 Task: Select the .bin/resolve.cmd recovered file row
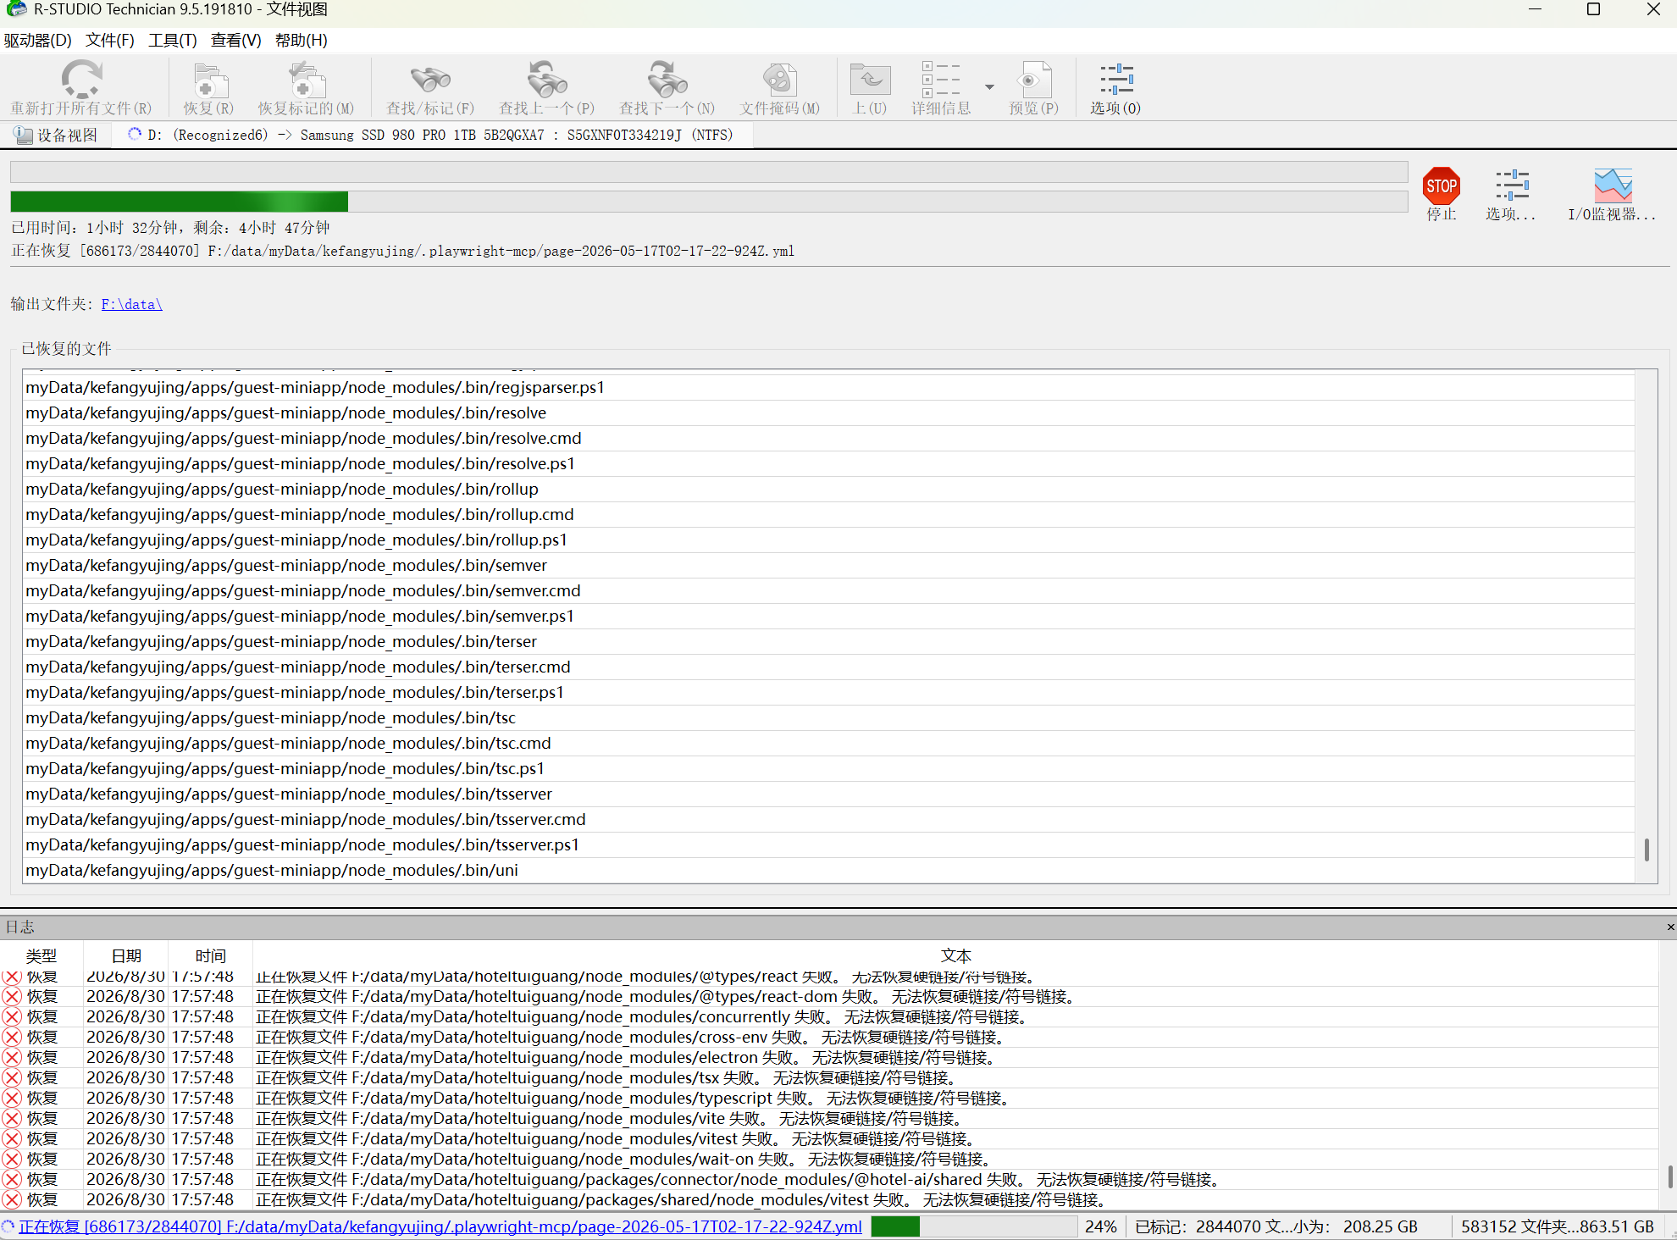click(828, 438)
